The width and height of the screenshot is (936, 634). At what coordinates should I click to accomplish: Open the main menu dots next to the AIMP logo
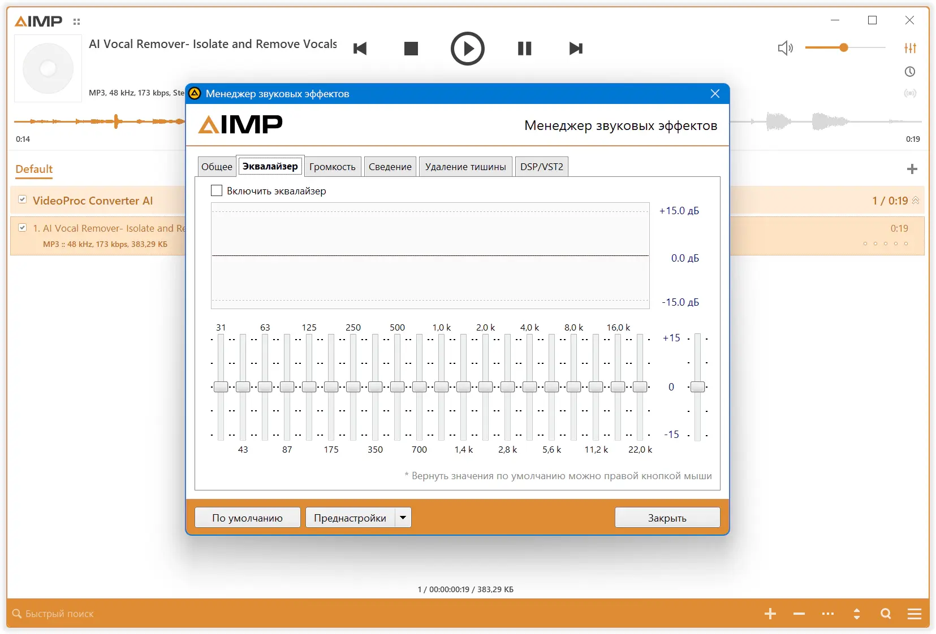[77, 22]
